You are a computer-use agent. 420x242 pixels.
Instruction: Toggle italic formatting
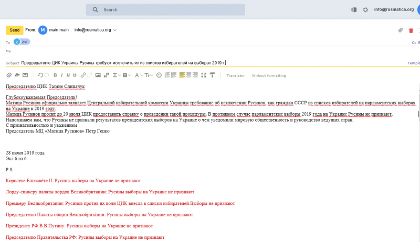click(61, 75)
